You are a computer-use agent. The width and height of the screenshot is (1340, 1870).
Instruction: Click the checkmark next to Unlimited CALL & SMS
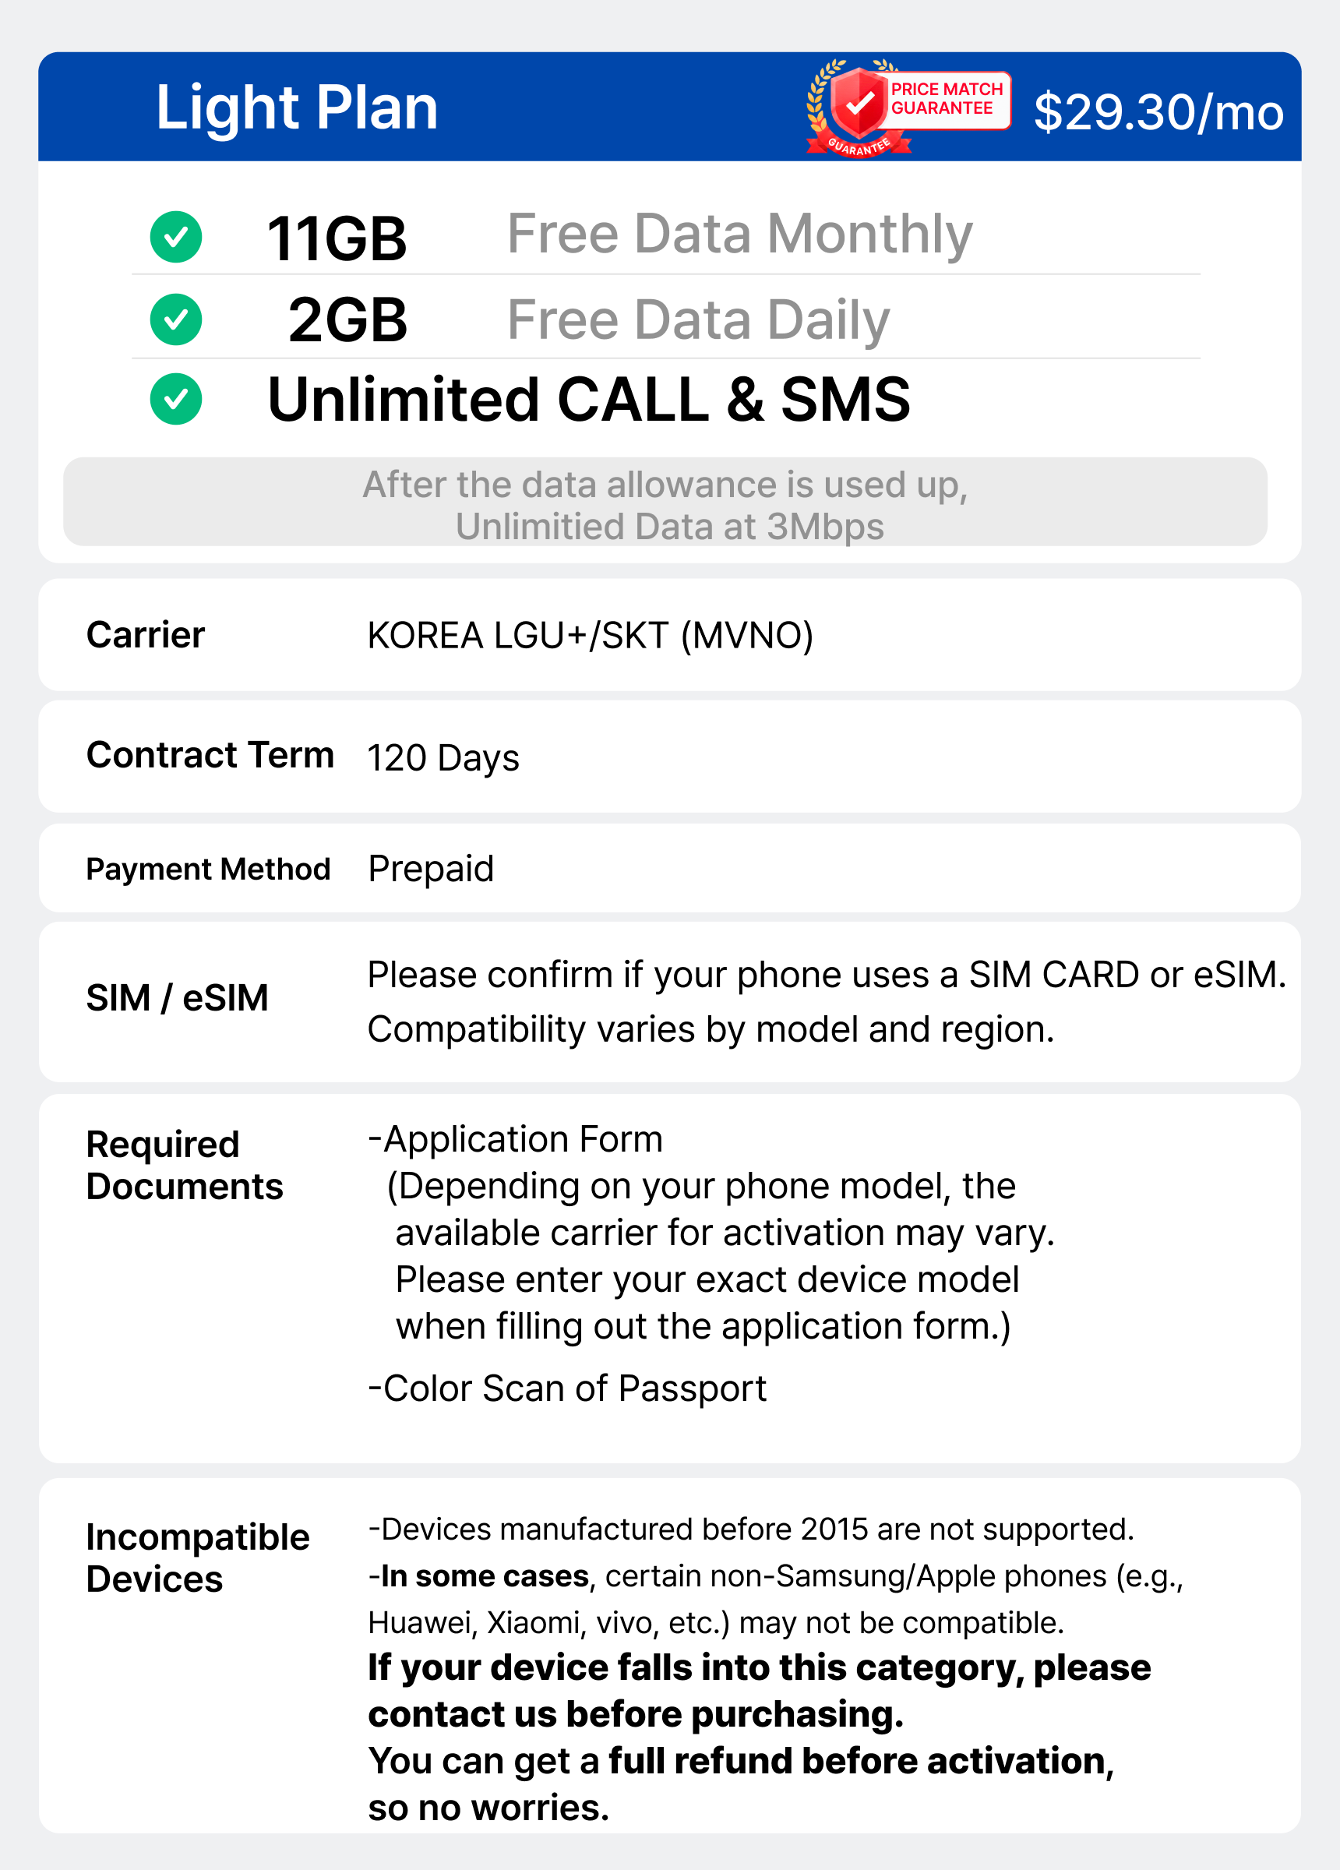pos(175,399)
